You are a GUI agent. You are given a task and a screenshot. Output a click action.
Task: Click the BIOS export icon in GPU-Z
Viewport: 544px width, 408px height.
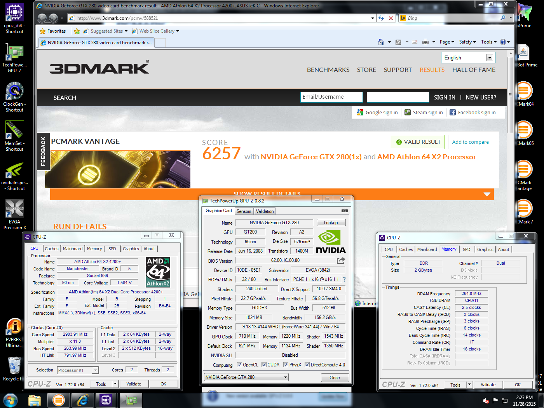click(x=341, y=260)
